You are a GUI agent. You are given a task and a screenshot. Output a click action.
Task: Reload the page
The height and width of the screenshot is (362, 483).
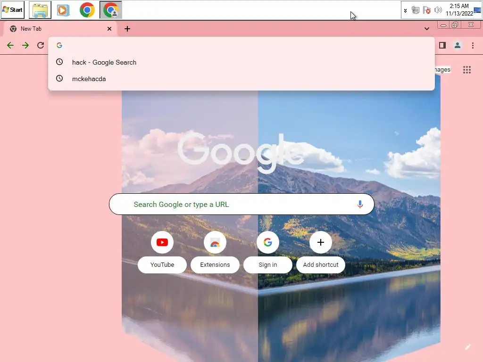click(41, 46)
